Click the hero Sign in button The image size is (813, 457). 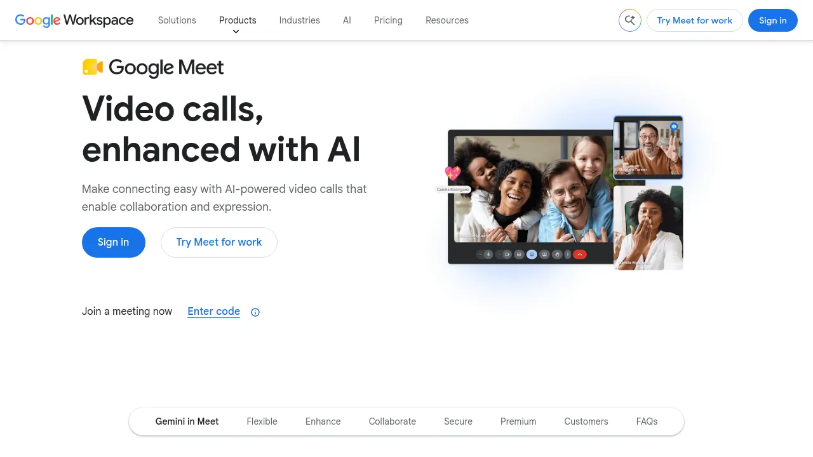[x=114, y=242]
